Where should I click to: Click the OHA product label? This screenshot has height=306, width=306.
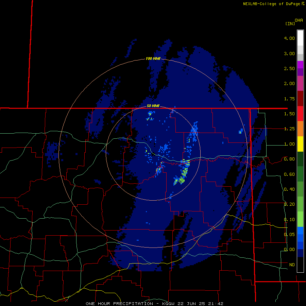(x=299, y=20)
